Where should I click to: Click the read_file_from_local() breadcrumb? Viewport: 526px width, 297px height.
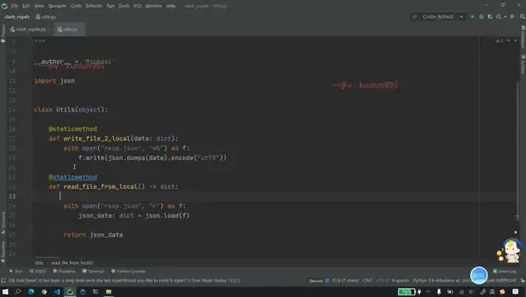point(72,263)
